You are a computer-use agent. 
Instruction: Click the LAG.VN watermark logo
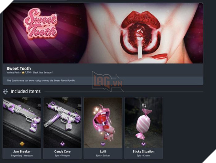tap(108, 82)
